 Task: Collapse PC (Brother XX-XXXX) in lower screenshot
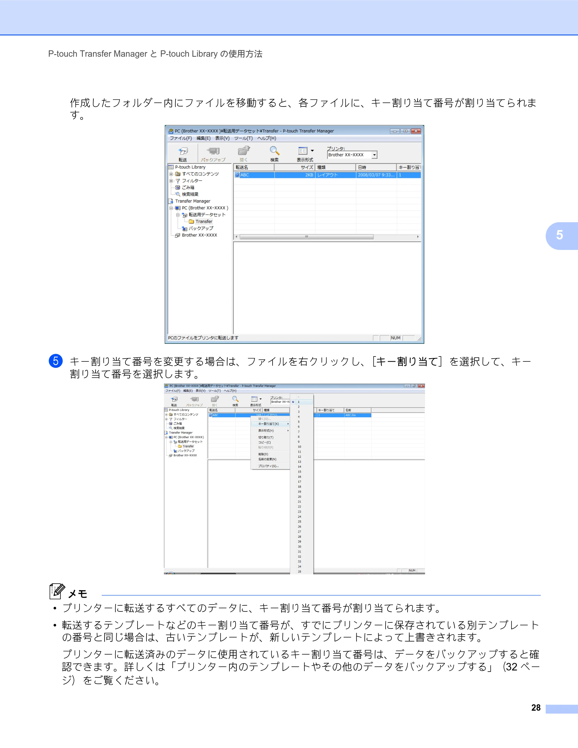(166, 437)
